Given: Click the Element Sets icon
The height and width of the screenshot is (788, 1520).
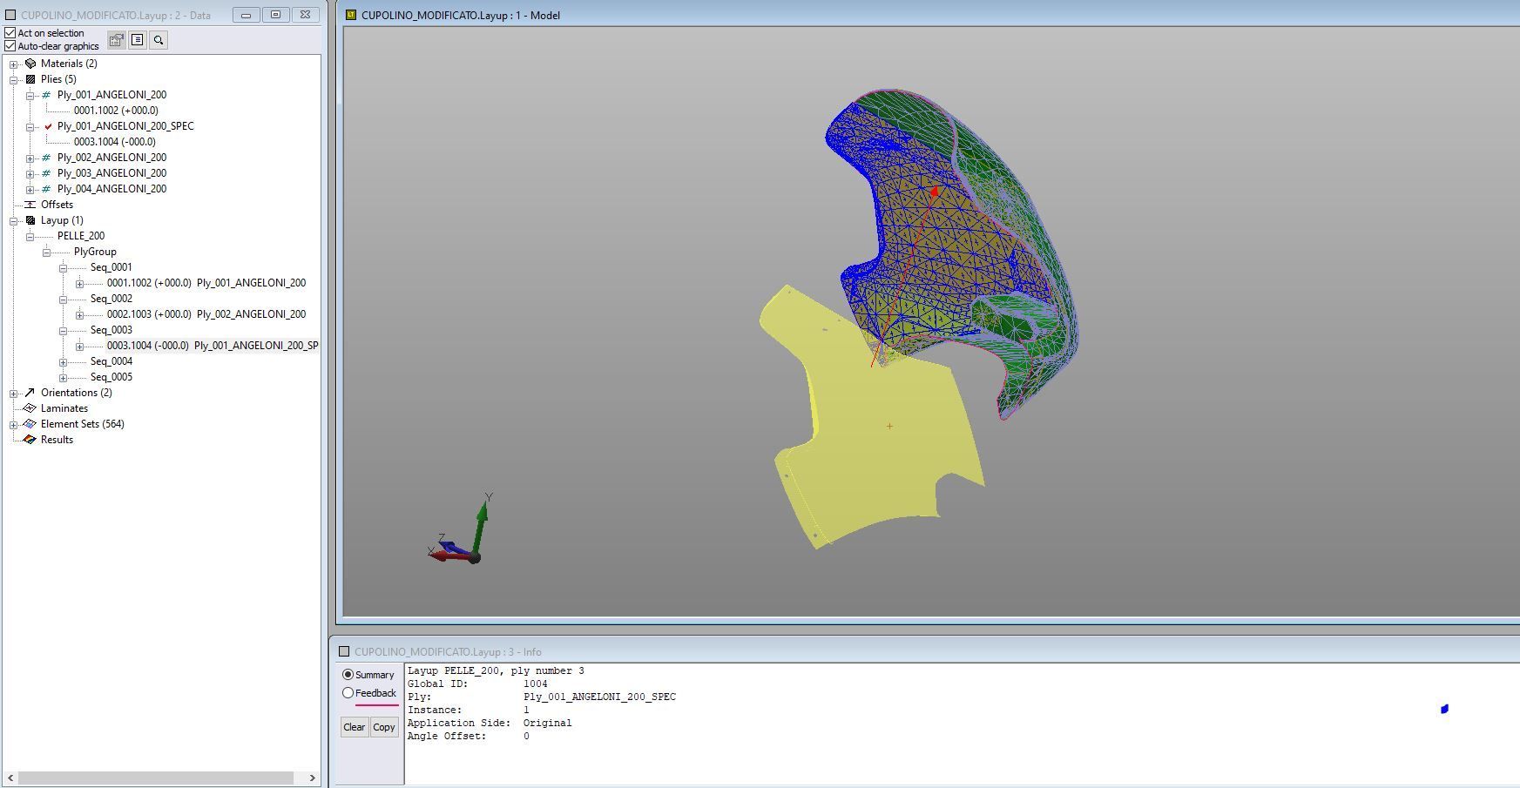Looking at the screenshot, I should (x=30, y=424).
